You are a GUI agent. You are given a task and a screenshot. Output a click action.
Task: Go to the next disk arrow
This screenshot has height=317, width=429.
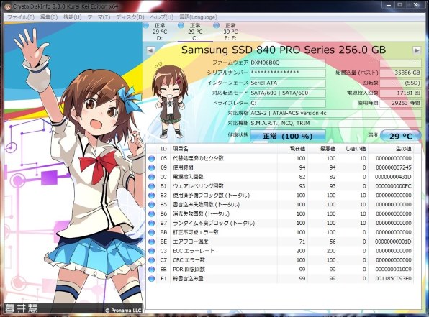coord(417,50)
